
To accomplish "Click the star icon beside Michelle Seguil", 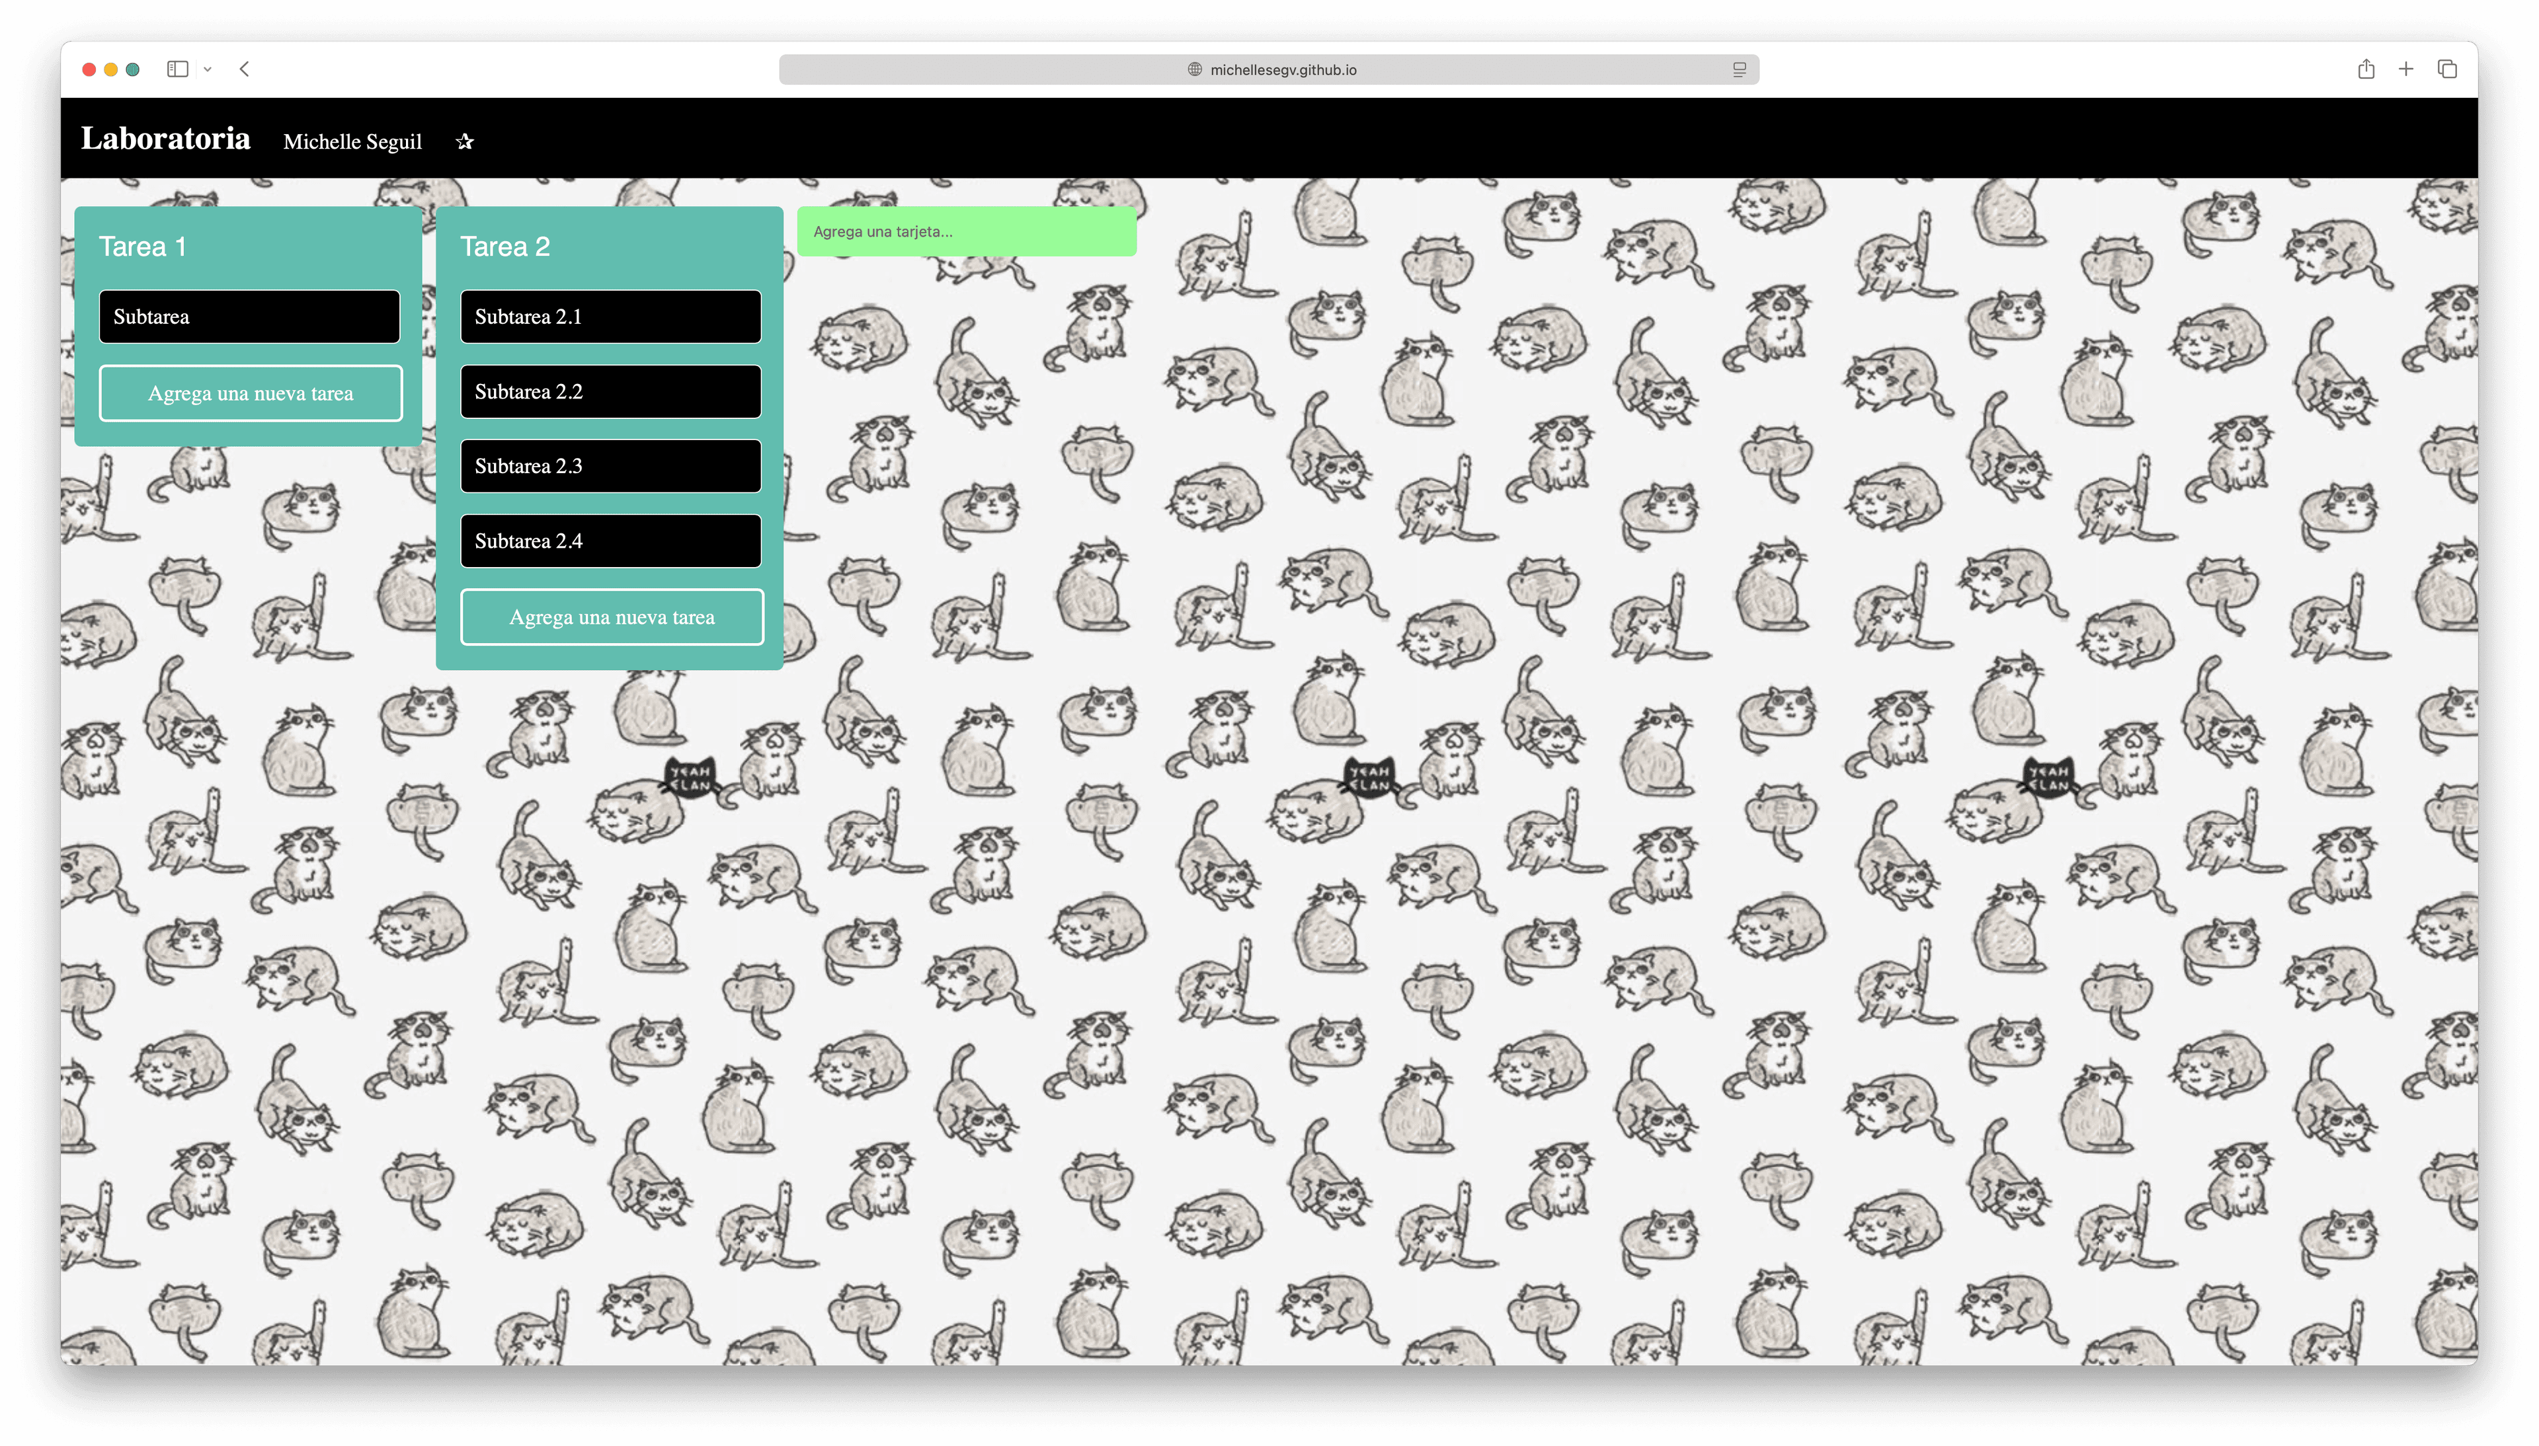I will tap(464, 142).
